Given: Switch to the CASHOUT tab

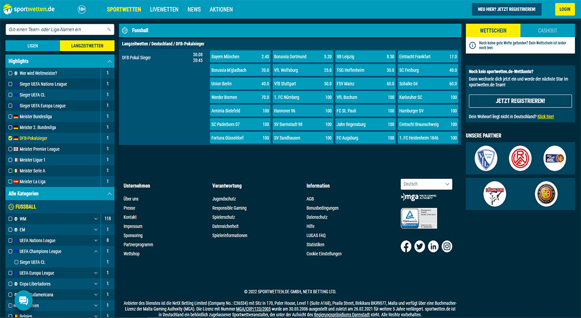Looking at the screenshot, I should (x=548, y=31).
